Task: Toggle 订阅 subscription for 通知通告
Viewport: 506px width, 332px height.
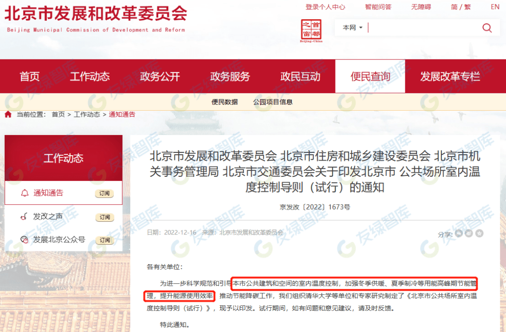Action: (x=104, y=194)
